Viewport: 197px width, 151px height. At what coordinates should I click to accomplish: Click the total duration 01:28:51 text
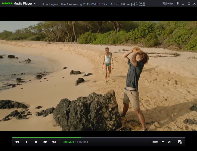[83, 142]
